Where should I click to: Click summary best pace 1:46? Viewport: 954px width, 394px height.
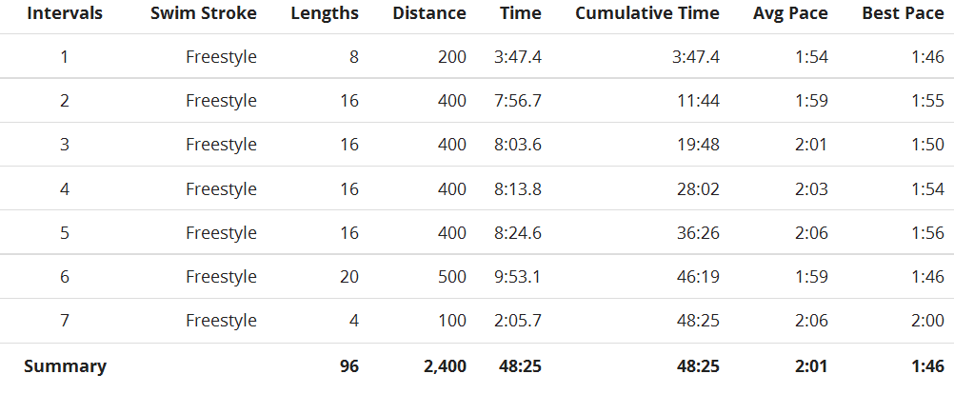tap(928, 366)
